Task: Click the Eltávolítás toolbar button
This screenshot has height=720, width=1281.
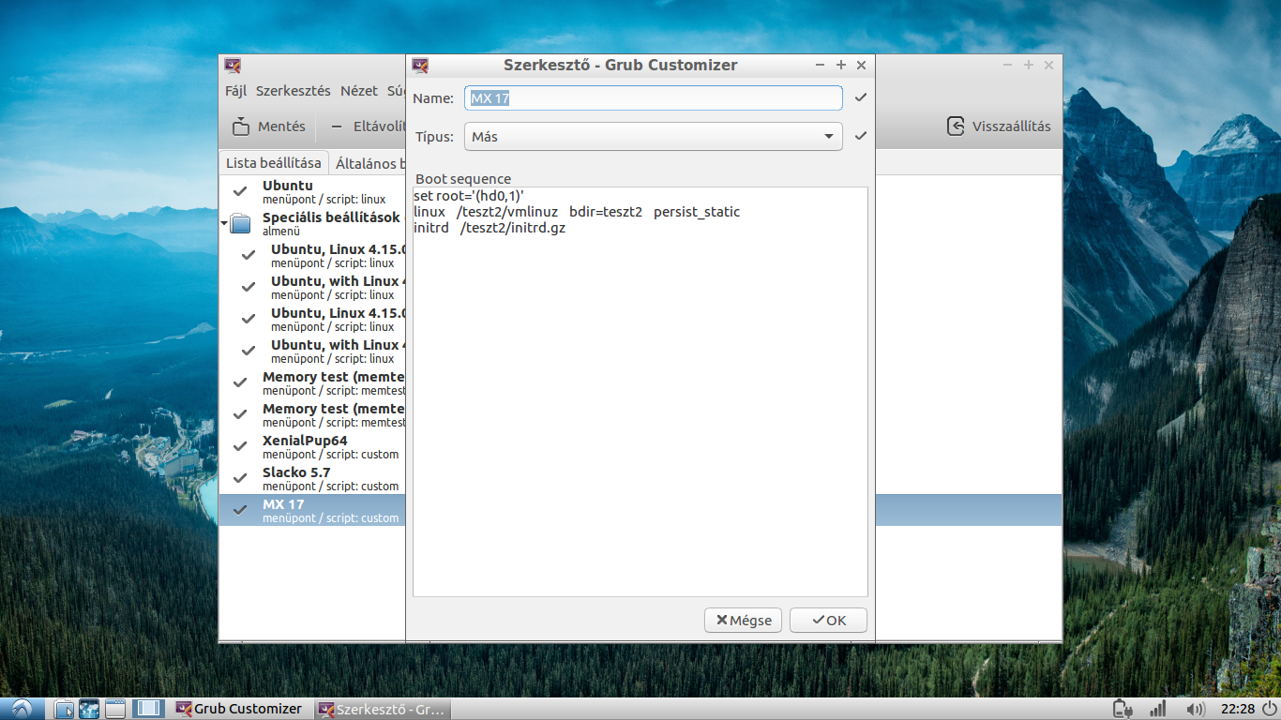Action: click(368, 127)
